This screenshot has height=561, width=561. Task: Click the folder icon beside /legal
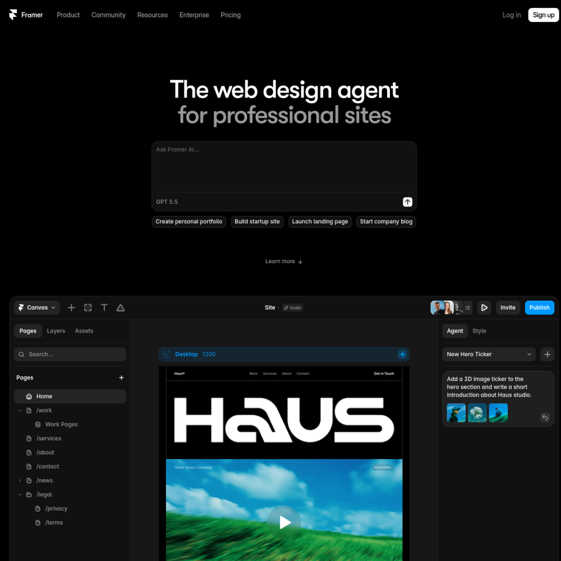click(29, 494)
